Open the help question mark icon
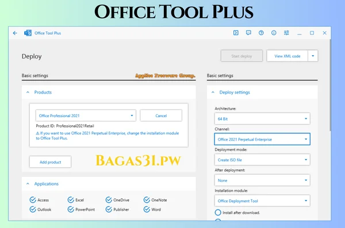 click(261, 33)
